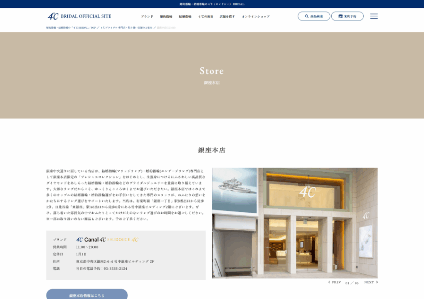Click the 来店予約 reservation button
Viewport: 424px width, 299px height.
[x=347, y=16]
